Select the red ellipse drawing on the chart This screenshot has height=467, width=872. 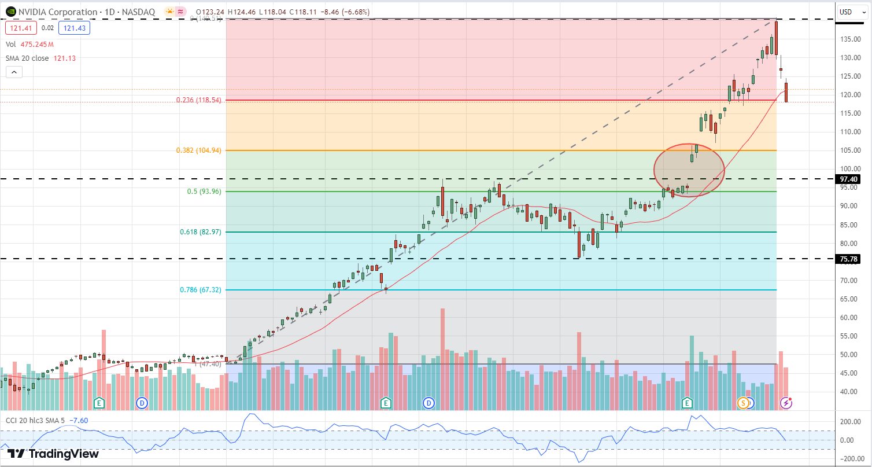689,170
